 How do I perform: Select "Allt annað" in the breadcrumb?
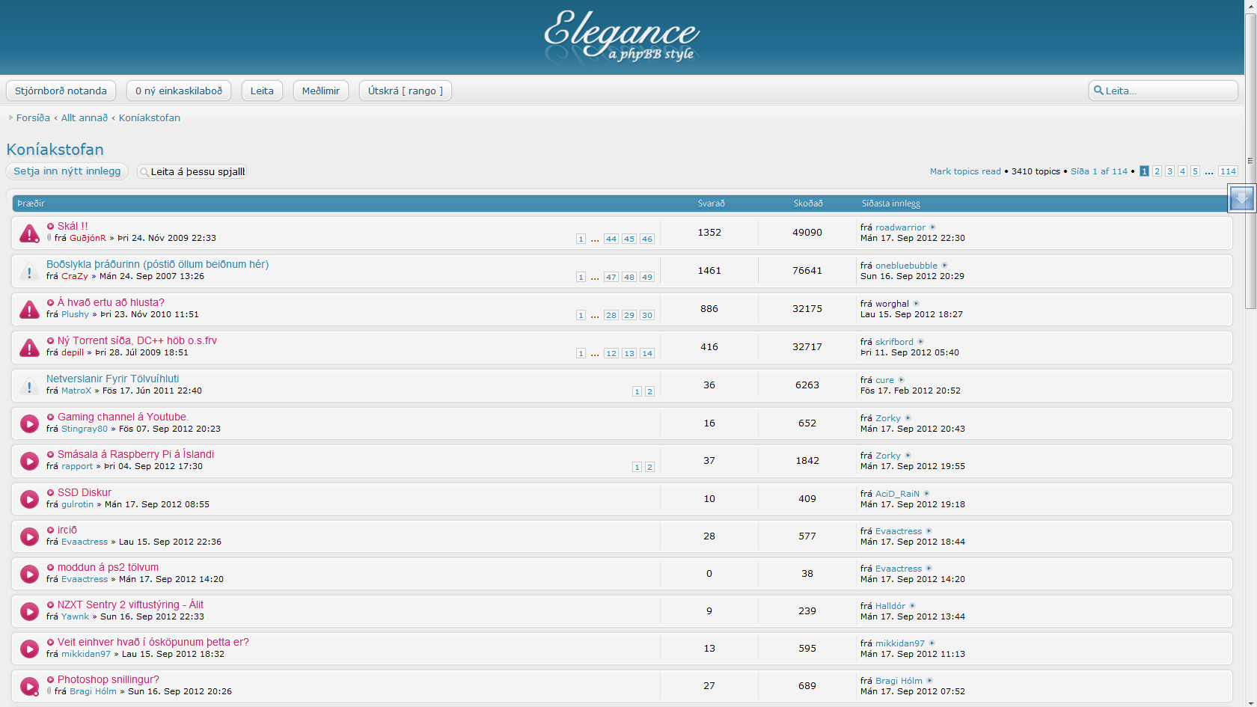click(84, 117)
